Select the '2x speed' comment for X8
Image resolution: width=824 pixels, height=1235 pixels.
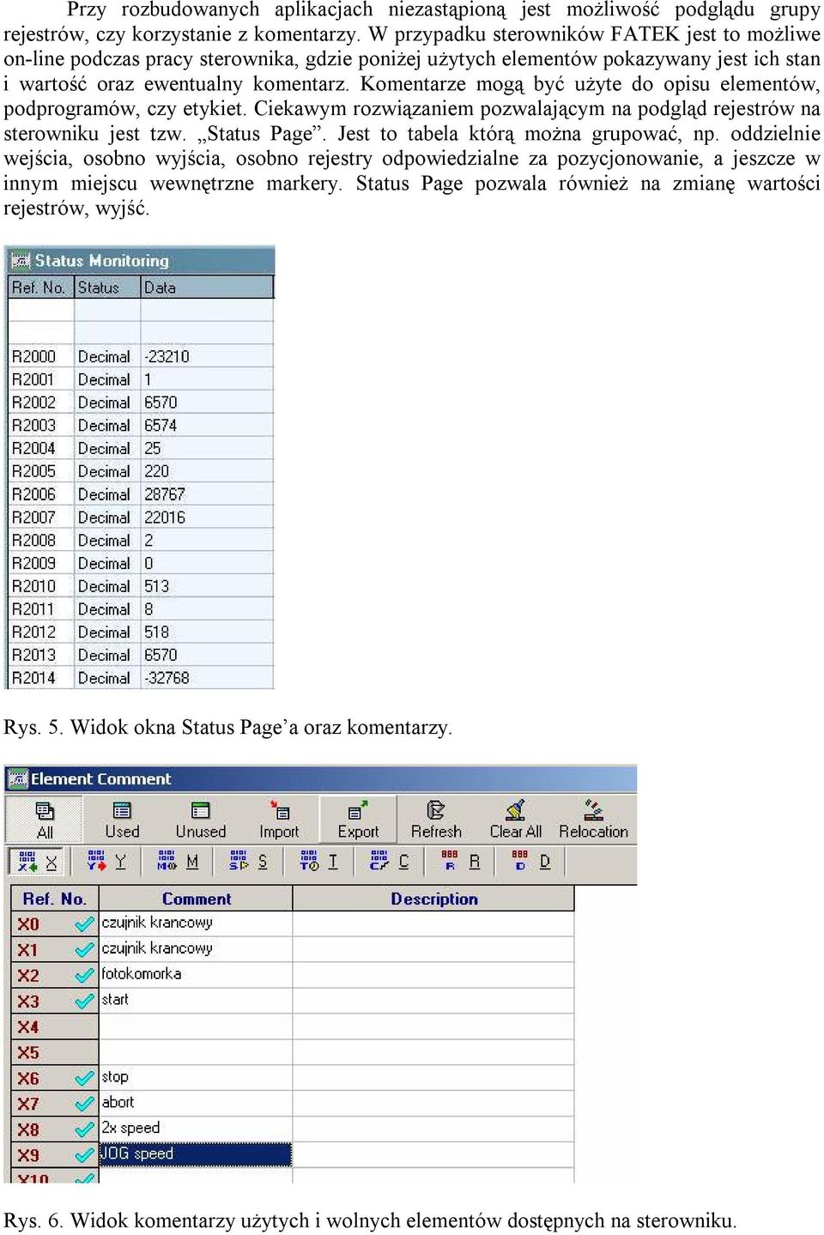pyautogui.click(x=196, y=1129)
